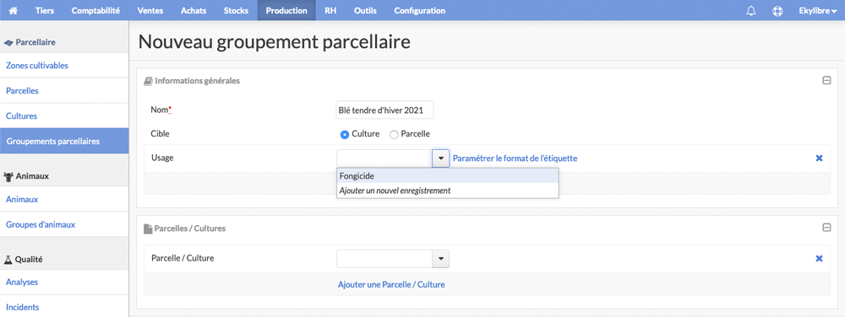Open the Production menu
This screenshot has height=317, width=845.
click(x=286, y=10)
